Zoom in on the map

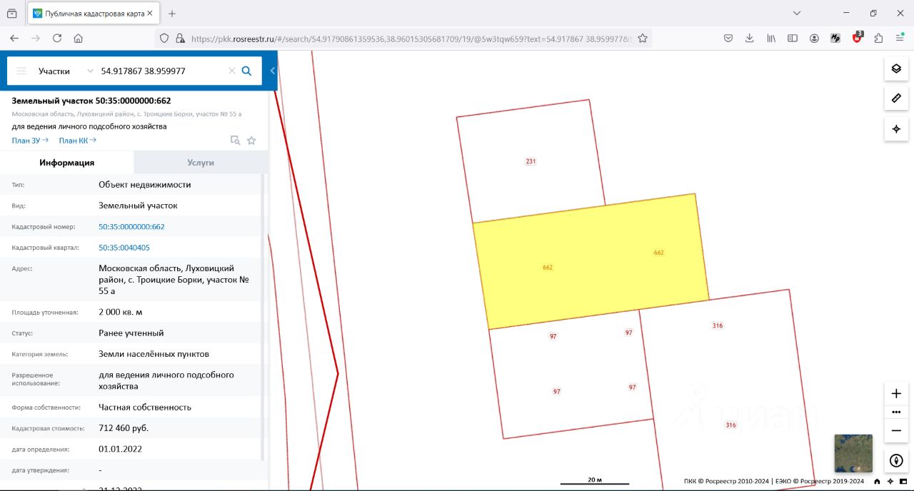896,394
